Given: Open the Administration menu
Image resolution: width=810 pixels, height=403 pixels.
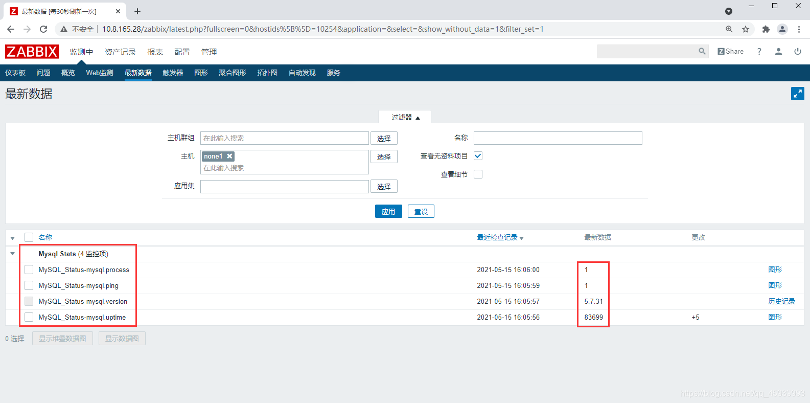Looking at the screenshot, I should tap(209, 52).
